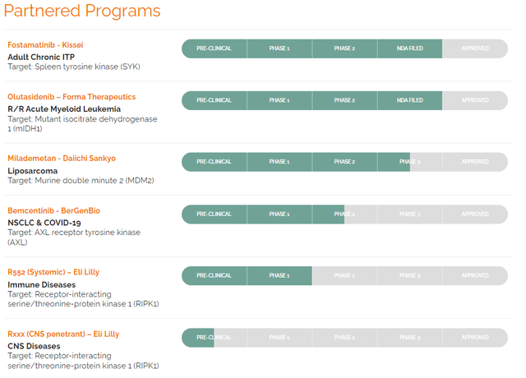The image size is (526, 378).
Task: Click PHASE 1 segment in Olutasidenib bar
Action: (279, 100)
